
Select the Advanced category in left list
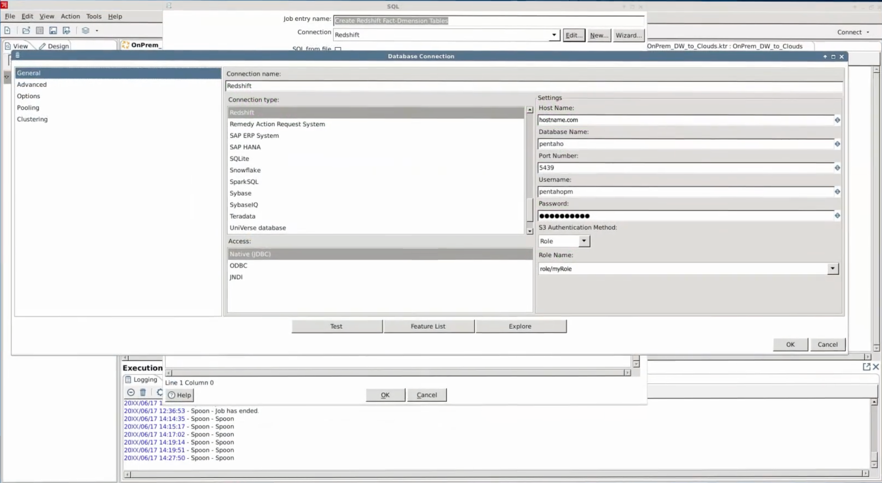[x=32, y=85]
